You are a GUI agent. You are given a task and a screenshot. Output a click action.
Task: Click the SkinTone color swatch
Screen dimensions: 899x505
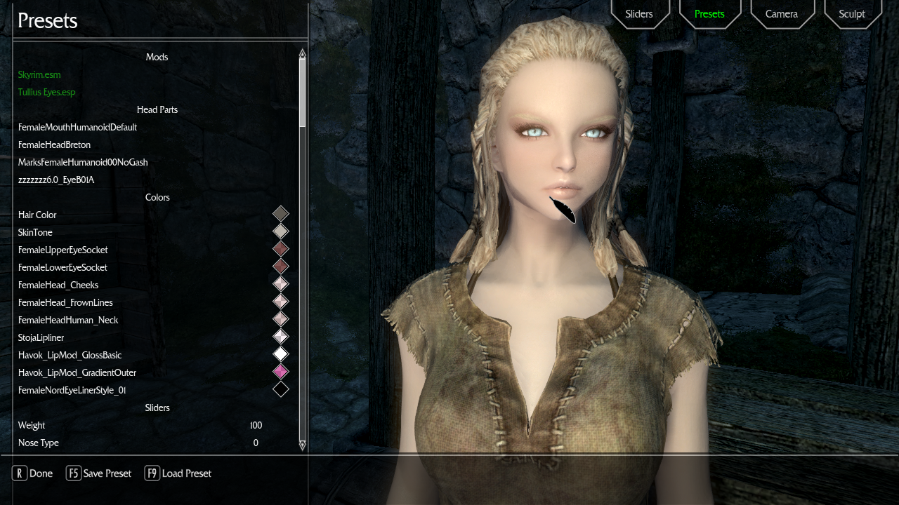click(281, 231)
